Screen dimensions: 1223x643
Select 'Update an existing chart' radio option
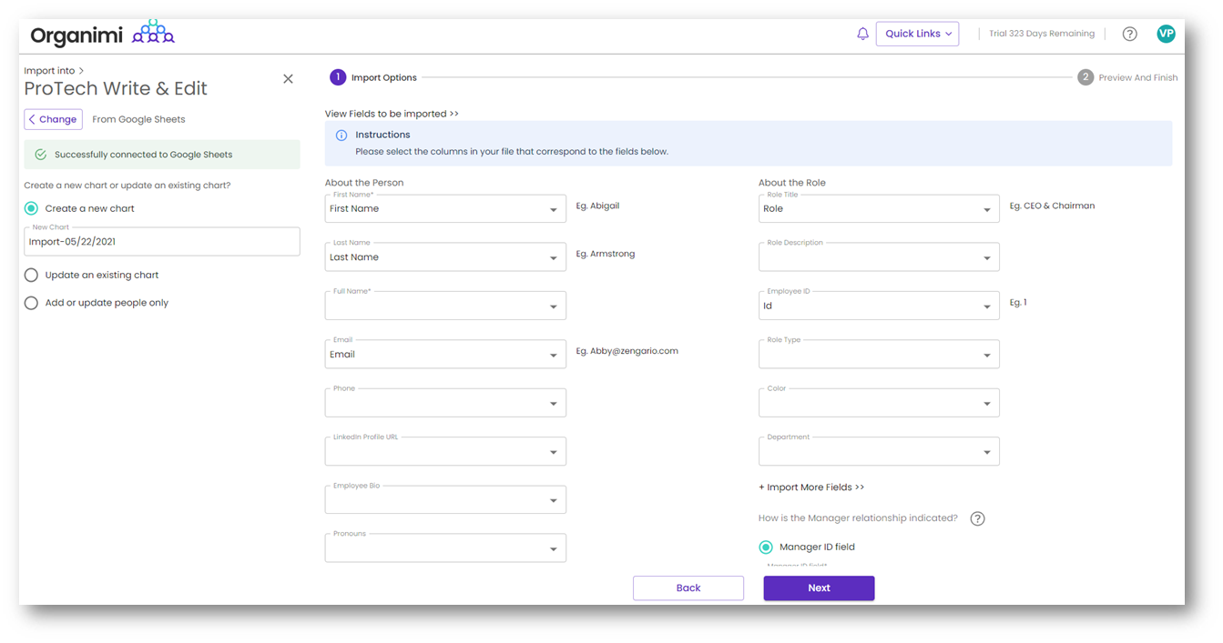(x=32, y=275)
